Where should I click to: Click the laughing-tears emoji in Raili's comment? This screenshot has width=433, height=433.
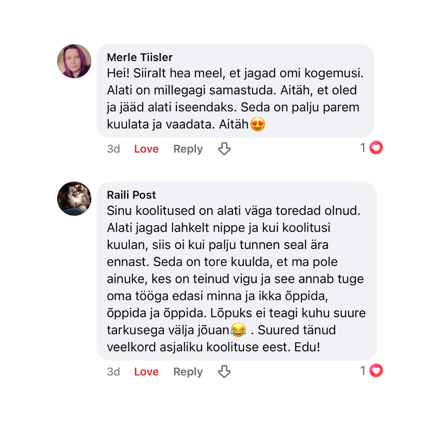click(x=238, y=330)
